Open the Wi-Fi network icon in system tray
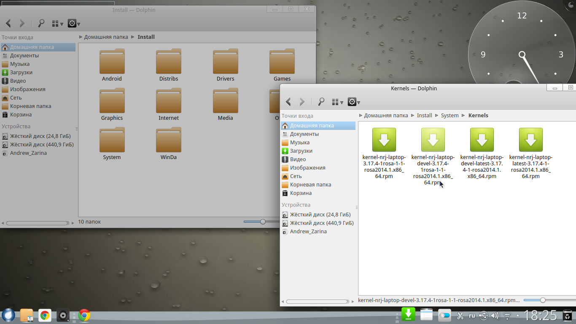 [x=507, y=316]
